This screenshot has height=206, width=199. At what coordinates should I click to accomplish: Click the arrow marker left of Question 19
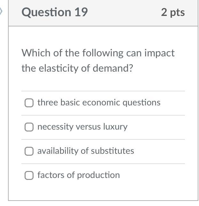click(1, 12)
